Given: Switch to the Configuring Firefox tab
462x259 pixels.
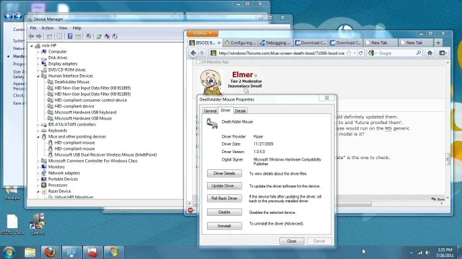Looking at the screenshot, I should click(241, 43).
